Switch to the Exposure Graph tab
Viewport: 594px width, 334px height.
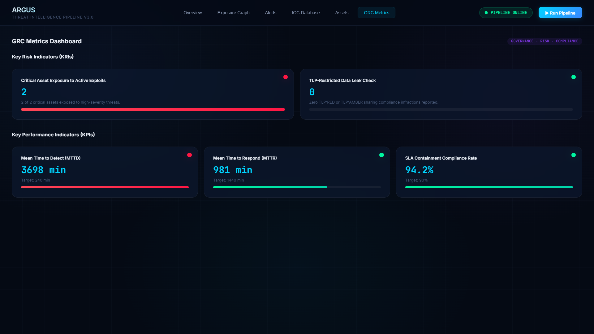pos(233,13)
